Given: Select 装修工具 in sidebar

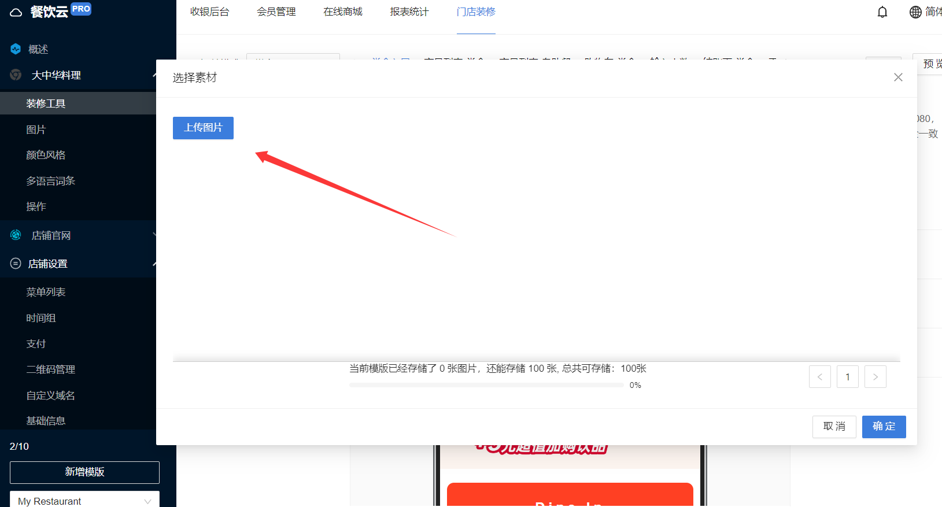Looking at the screenshot, I should (x=78, y=103).
